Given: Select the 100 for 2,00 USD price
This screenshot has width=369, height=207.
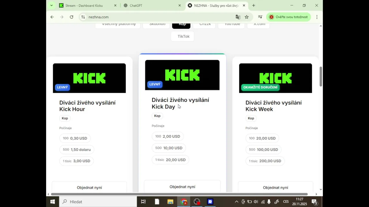Looking at the screenshot, I should [168, 136].
